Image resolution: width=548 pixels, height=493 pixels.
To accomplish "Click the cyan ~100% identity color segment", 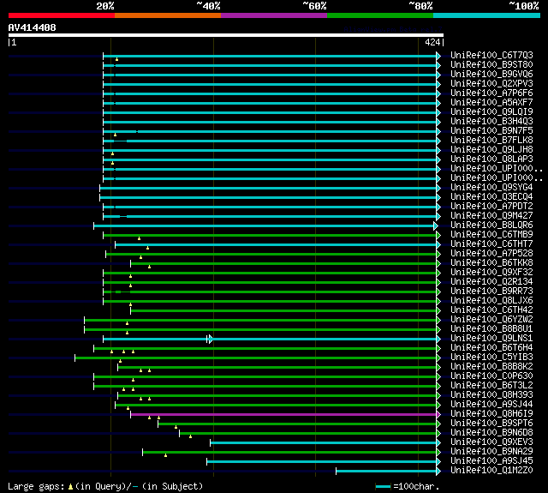I will (x=487, y=15).
